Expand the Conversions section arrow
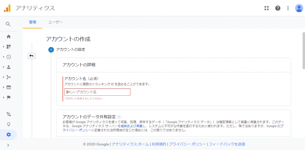 [4, 97]
